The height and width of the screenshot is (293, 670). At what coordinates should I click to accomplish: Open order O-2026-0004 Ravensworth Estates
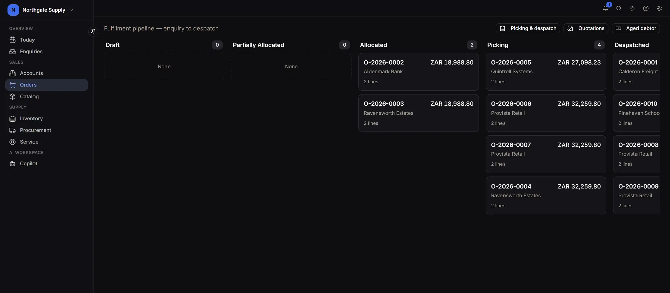click(546, 196)
